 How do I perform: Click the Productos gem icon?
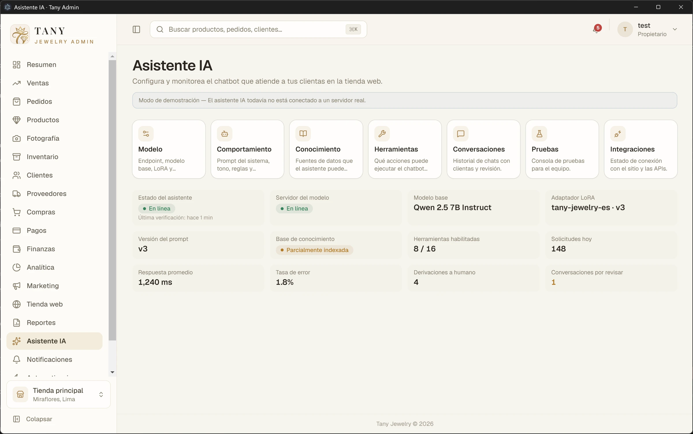(x=16, y=120)
